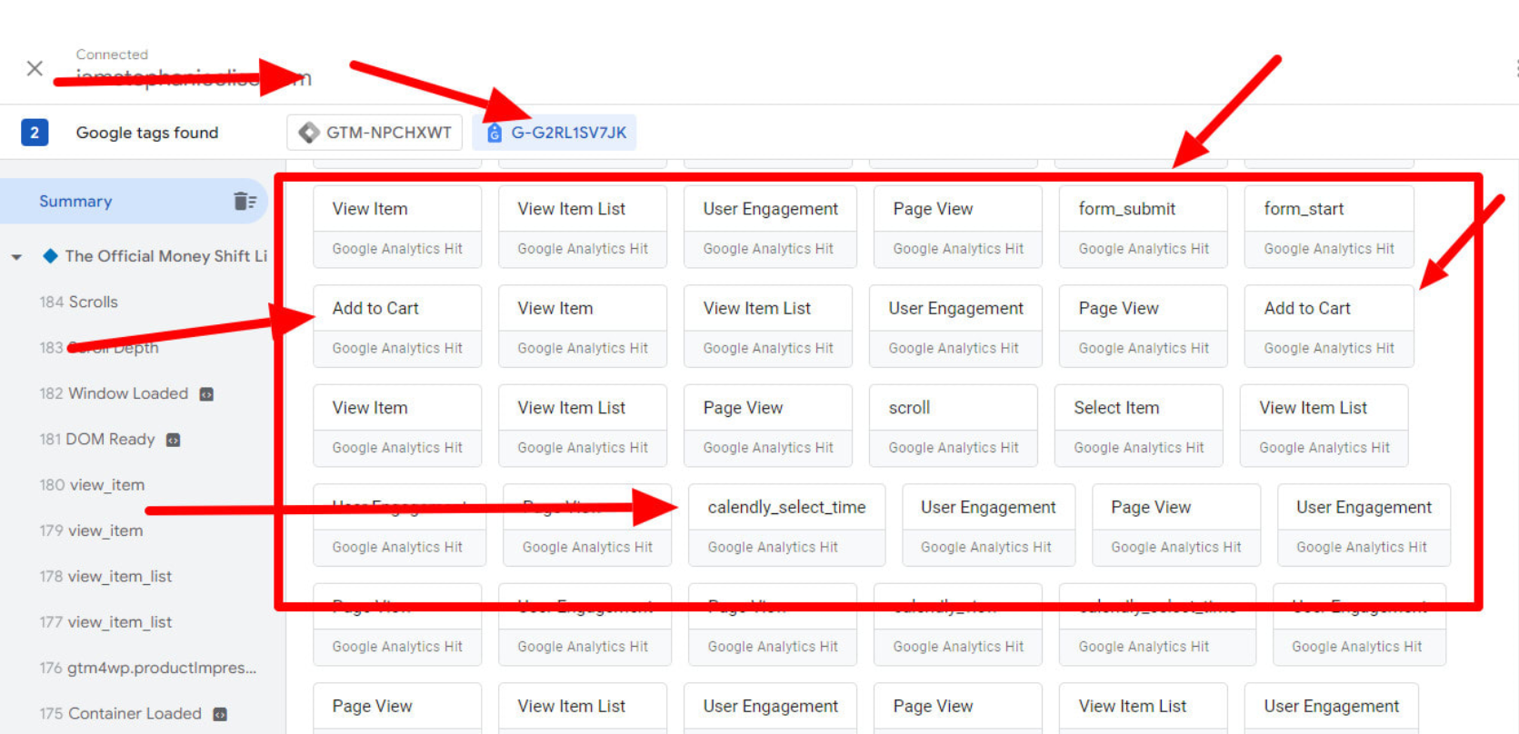Viewport: 1519px width, 734px height.
Task: Open the form_start hit card
Action: pyautogui.click(x=1328, y=226)
